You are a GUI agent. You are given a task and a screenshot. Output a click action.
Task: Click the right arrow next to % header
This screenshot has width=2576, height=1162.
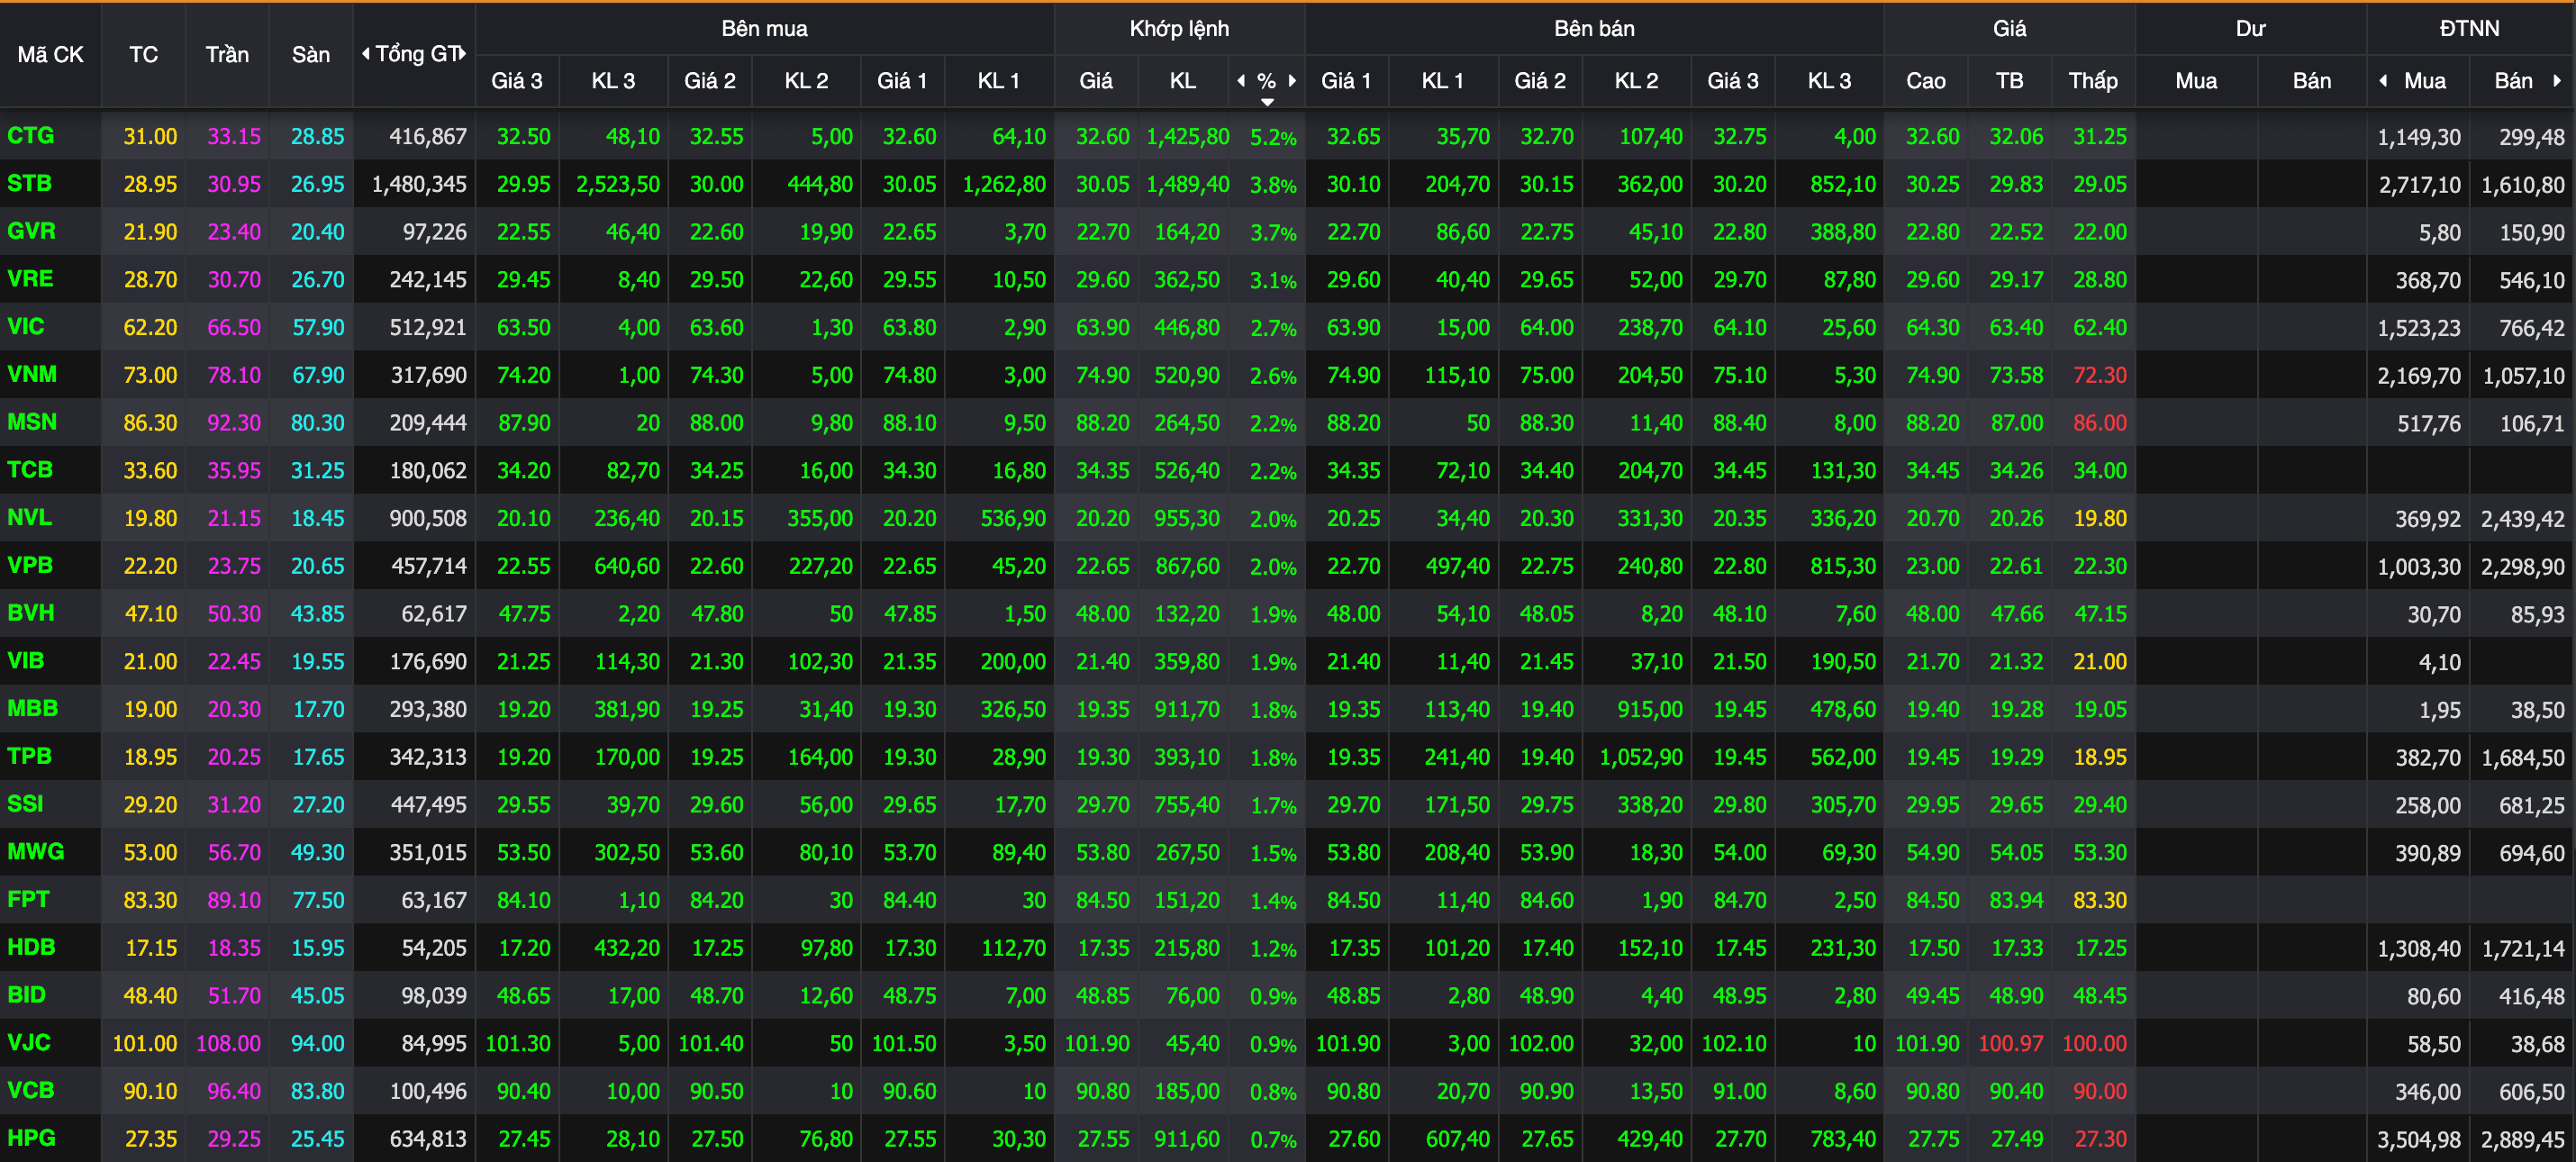pos(1292,81)
